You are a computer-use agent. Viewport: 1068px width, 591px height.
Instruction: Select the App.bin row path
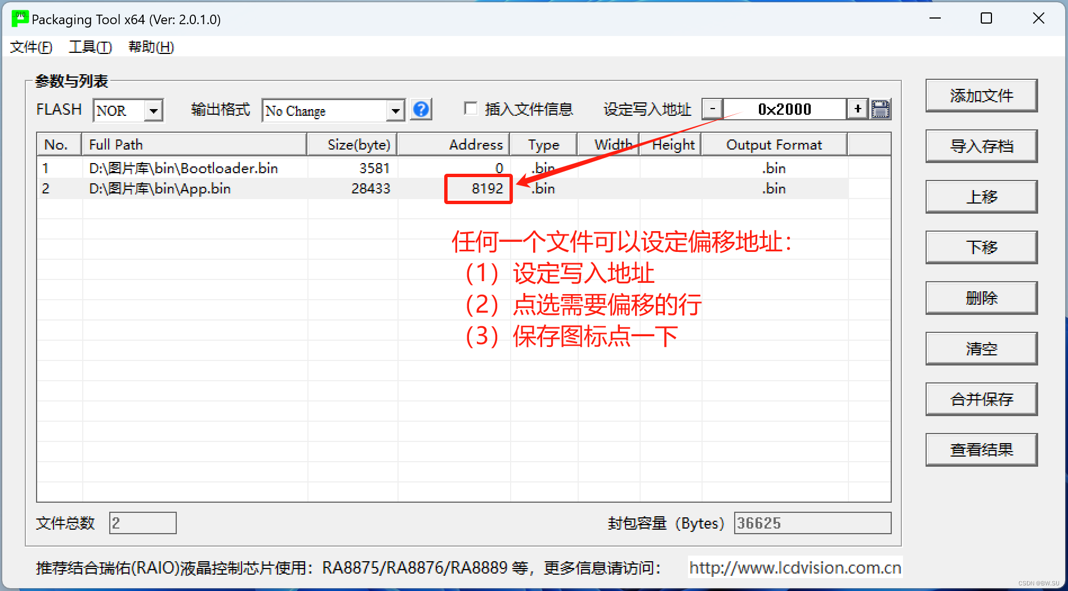click(160, 188)
